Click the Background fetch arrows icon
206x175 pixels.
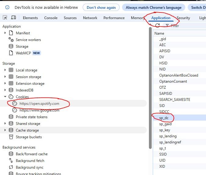pos(11,160)
